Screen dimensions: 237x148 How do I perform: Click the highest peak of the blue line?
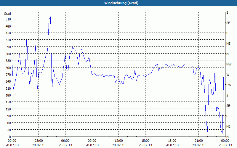coord(50,17)
